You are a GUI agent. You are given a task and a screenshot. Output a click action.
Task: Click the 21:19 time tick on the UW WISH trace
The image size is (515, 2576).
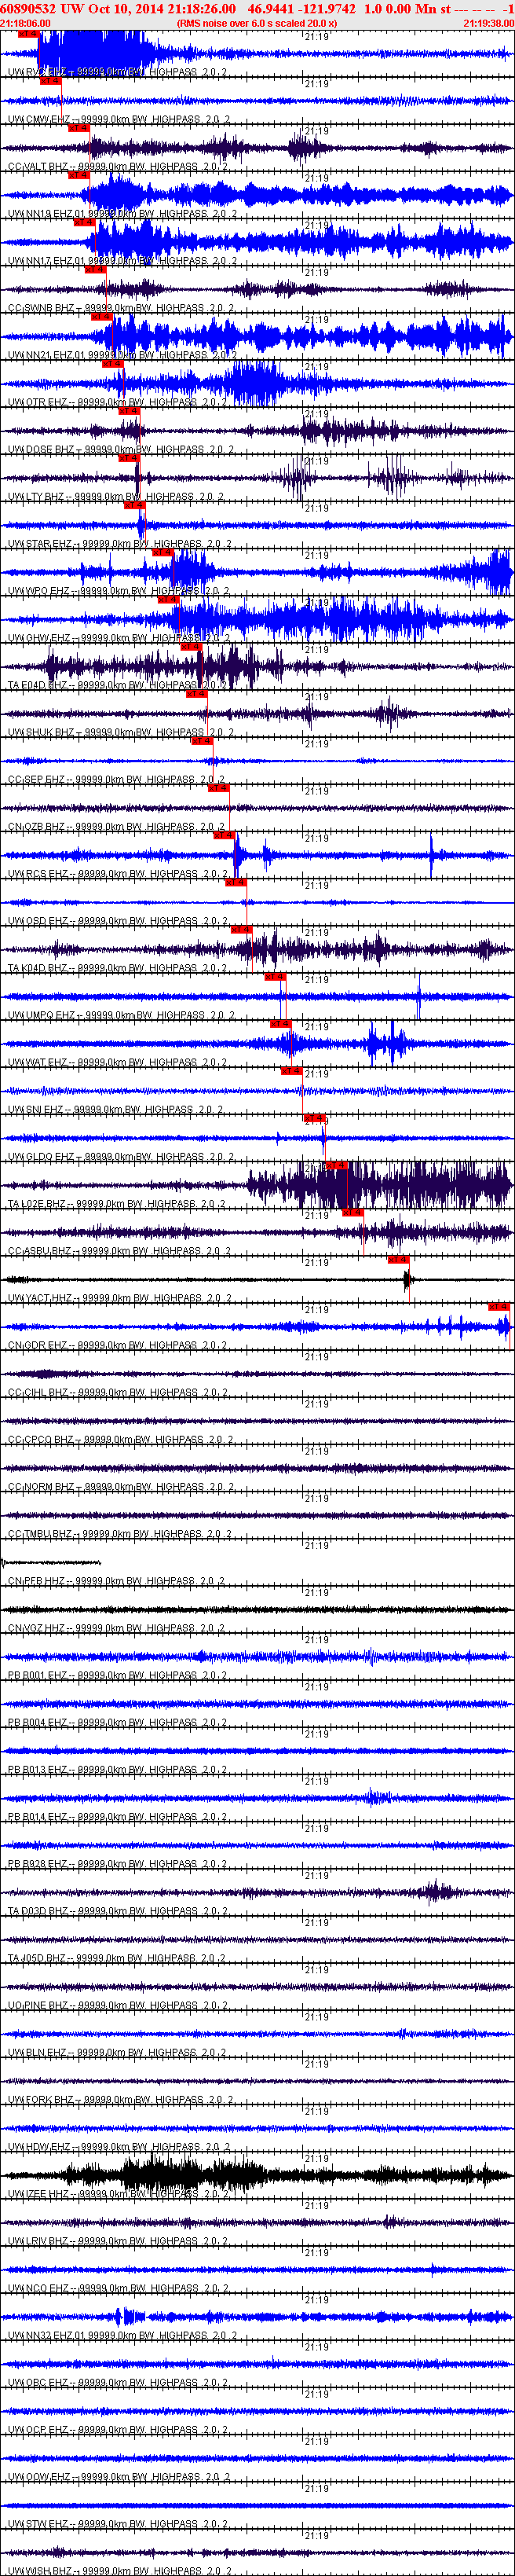(x=316, y=2536)
